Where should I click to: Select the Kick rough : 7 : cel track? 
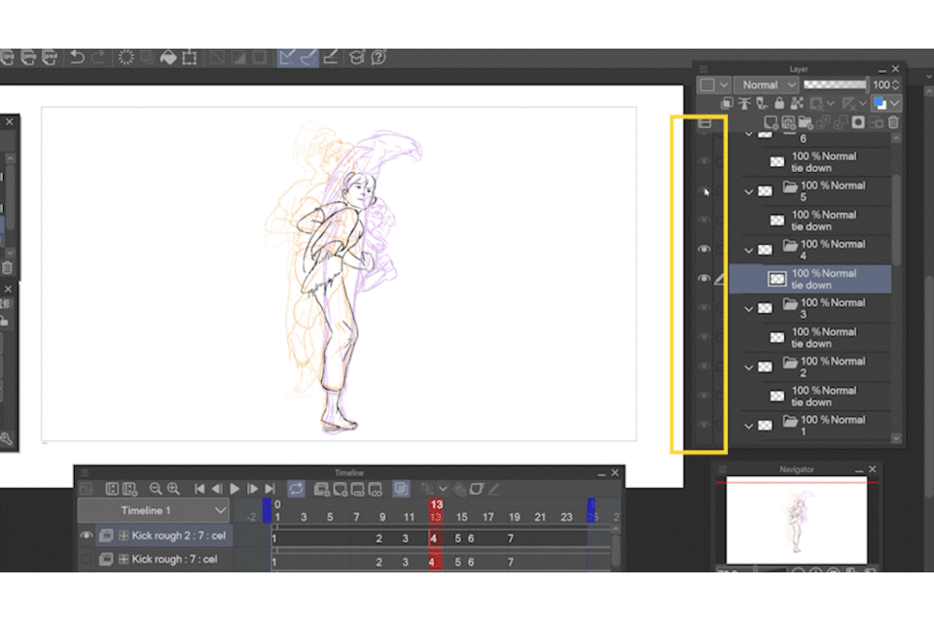tap(173, 559)
